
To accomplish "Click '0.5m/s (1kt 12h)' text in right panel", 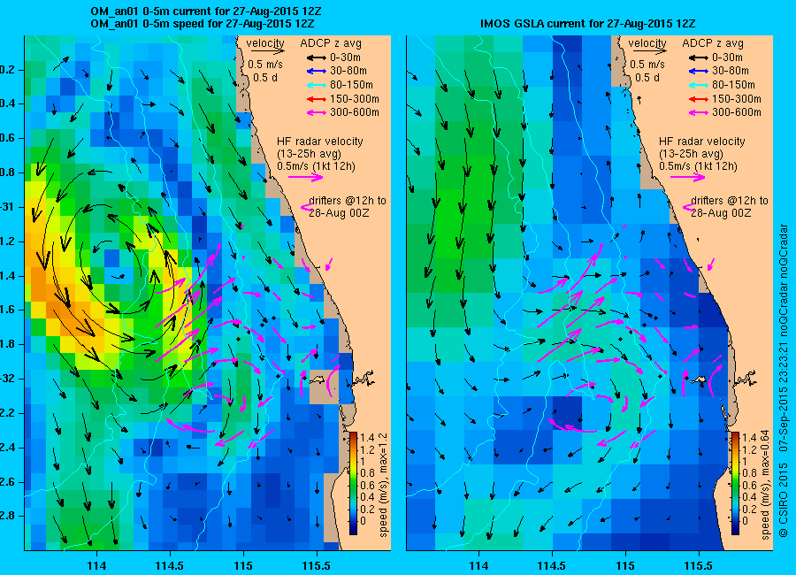I will click(699, 166).
